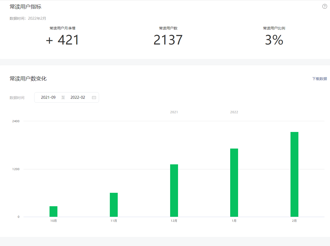The width and height of the screenshot is (330, 246).
Task: Open the calendar icon in date range picker
Action: pyautogui.click(x=94, y=97)
